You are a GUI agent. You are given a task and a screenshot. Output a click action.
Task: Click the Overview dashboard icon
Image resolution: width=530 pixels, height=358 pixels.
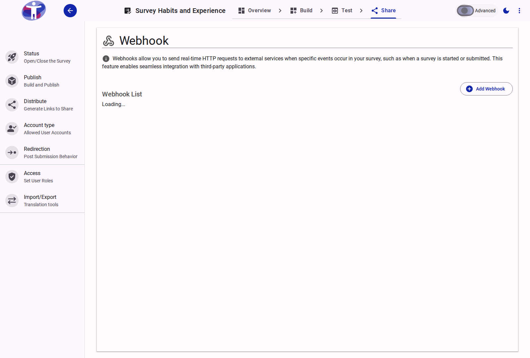(x=241, y=11)
